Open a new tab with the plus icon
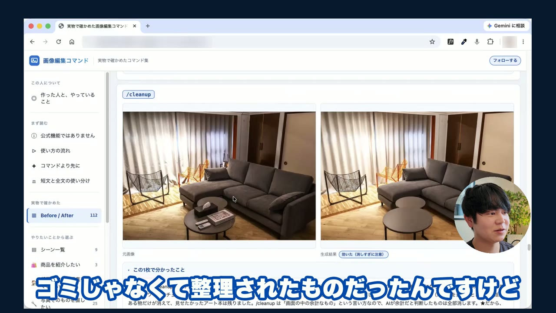 (x=148, y=26)
